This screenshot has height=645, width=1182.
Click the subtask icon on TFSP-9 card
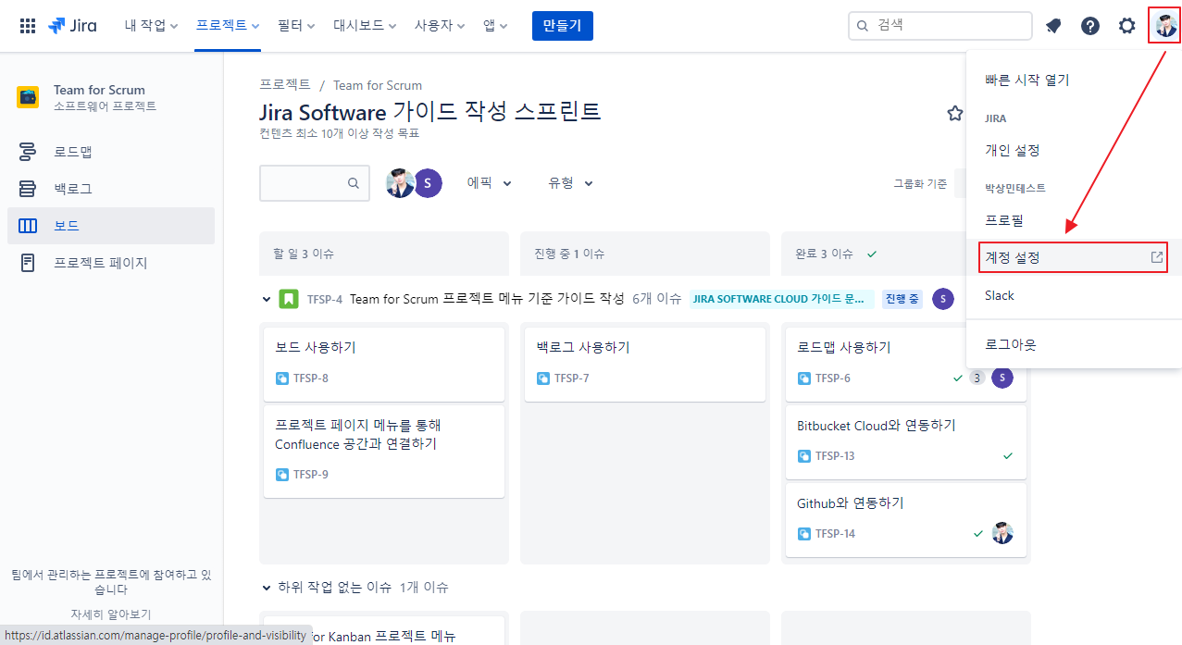point(282,475)
